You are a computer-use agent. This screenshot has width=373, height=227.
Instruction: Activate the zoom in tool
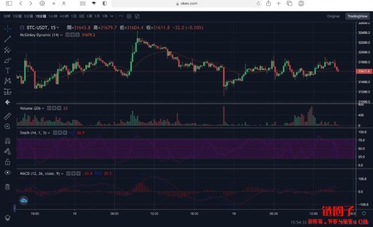7,127
